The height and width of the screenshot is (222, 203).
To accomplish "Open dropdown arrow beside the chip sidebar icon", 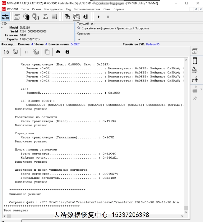I will click(x=201, y=89).
